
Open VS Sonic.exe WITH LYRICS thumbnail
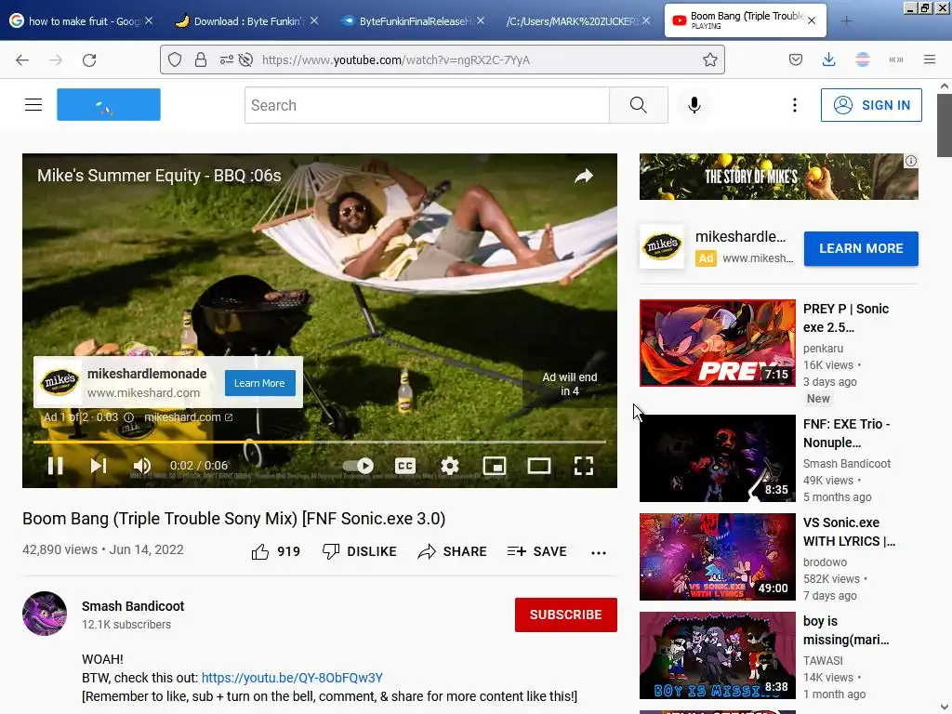717,557
